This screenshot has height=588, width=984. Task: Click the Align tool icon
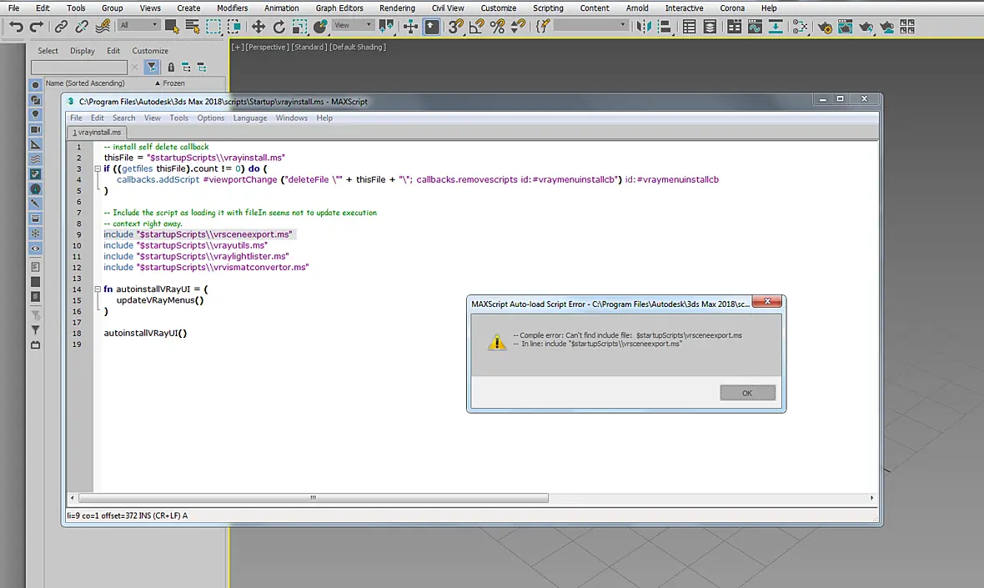(665, 27)
